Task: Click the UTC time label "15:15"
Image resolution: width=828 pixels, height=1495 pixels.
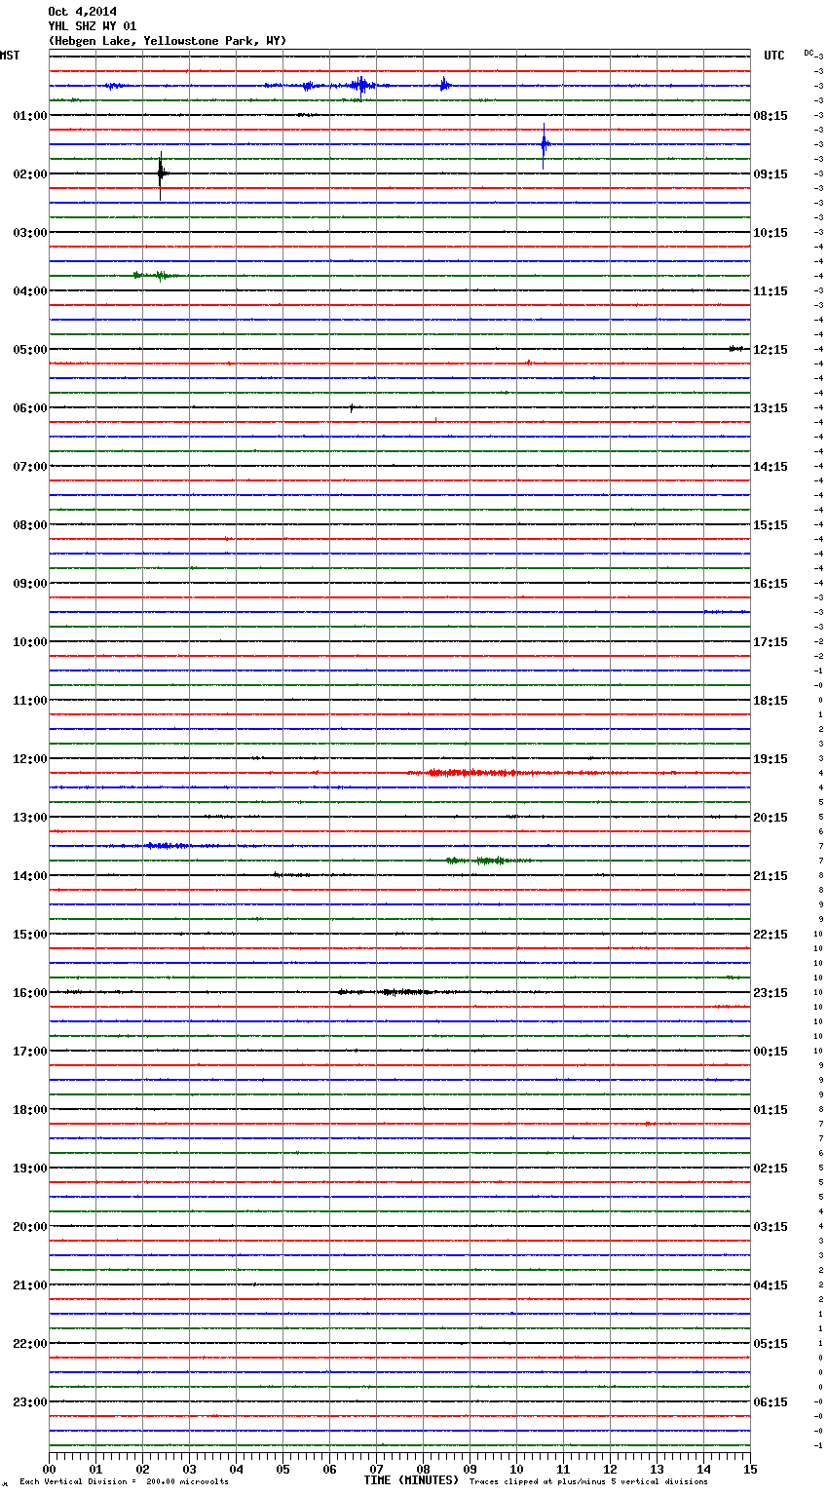Action: coord(771,525)
